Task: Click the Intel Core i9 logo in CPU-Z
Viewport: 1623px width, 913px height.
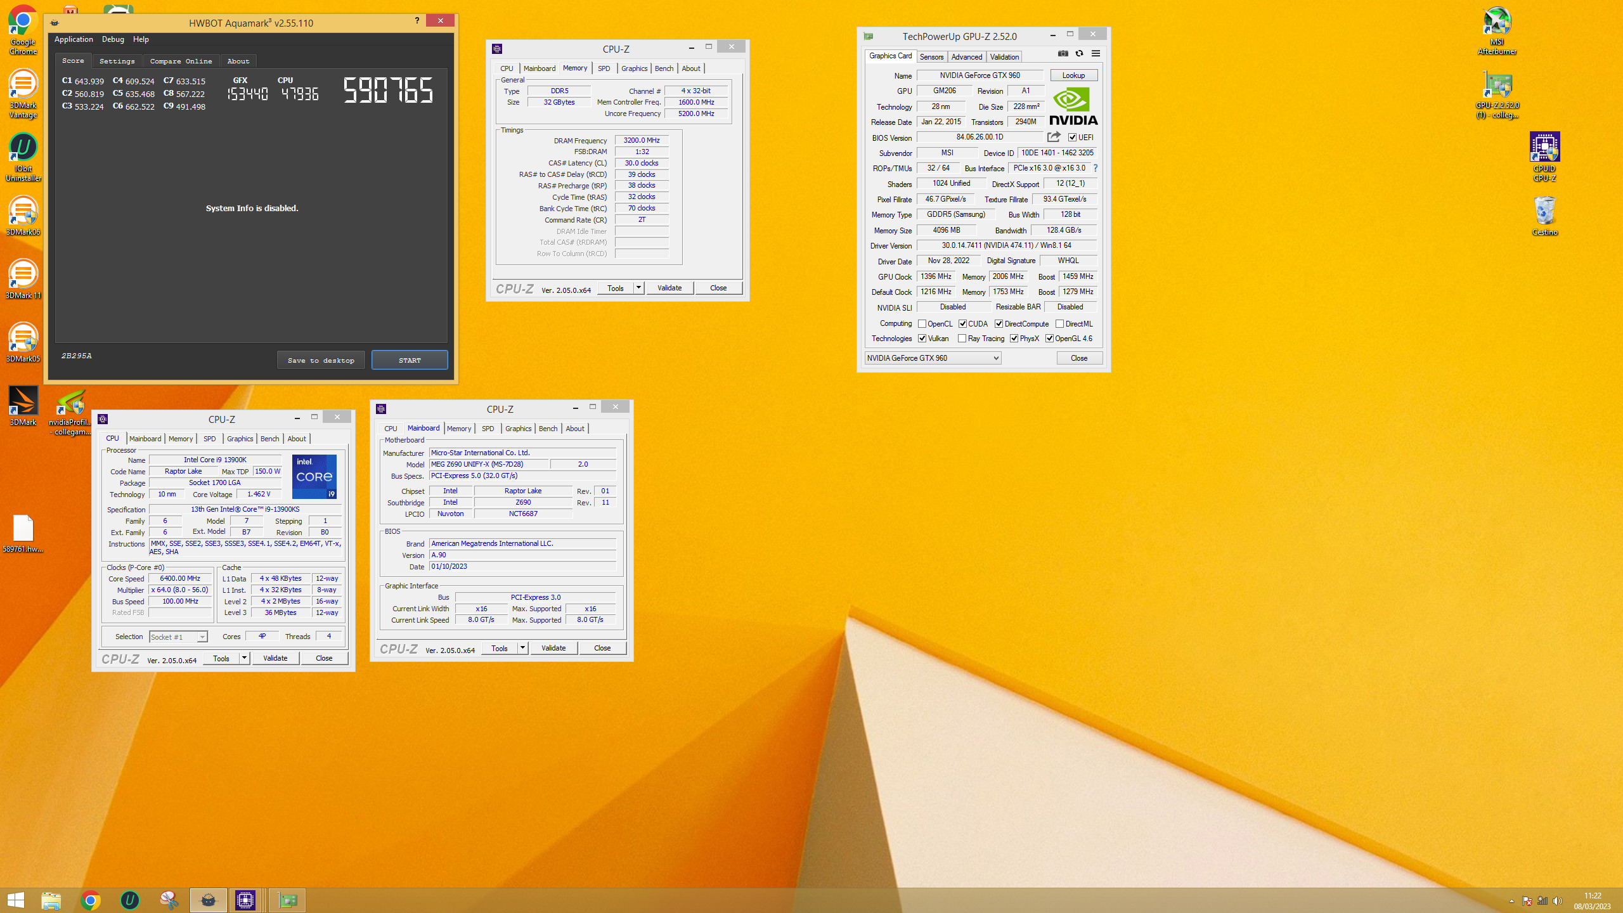Action: point(314,476)
